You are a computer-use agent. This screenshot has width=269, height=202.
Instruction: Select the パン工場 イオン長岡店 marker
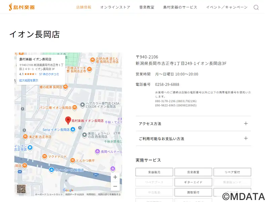74,107
